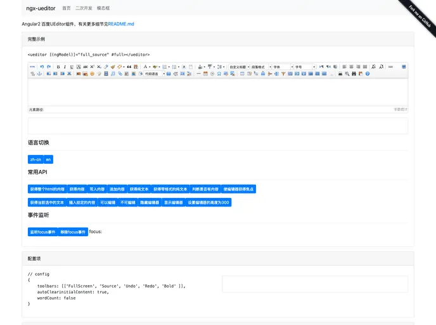
Task: Click 获得纯文本 button
Action: [139, 189]
